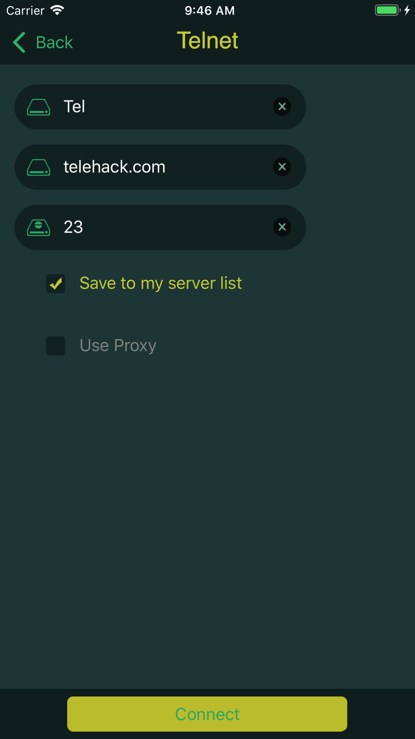This screenshot has width=415, height=739.
Task: Click the back chevron arrow icon
Action: (x=19, y=42)
